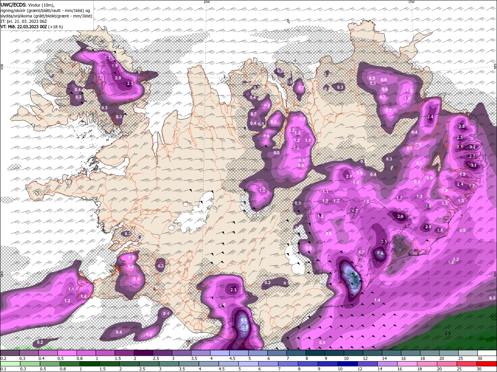Click the 'slydda/snjókoma' legend description line
497x372 pixels.
tap(46, 16)
